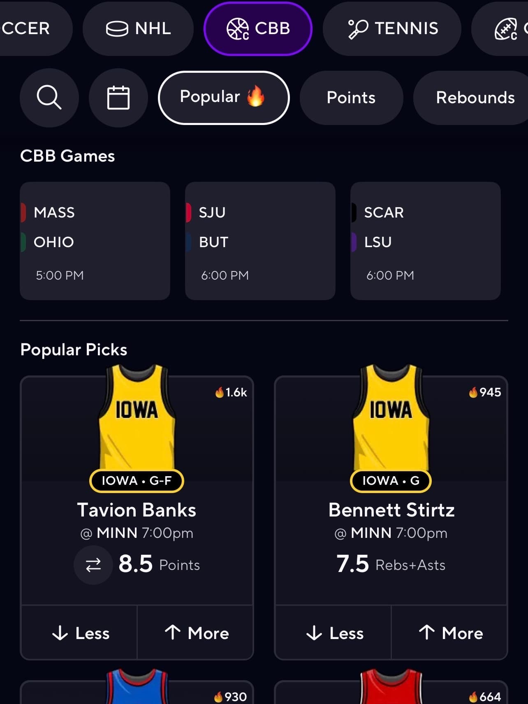The width and height of the screenshot is (528, 704).
Task: Tap Bennett Stirtz's Iowa jersey image
Action: (391, 417)
